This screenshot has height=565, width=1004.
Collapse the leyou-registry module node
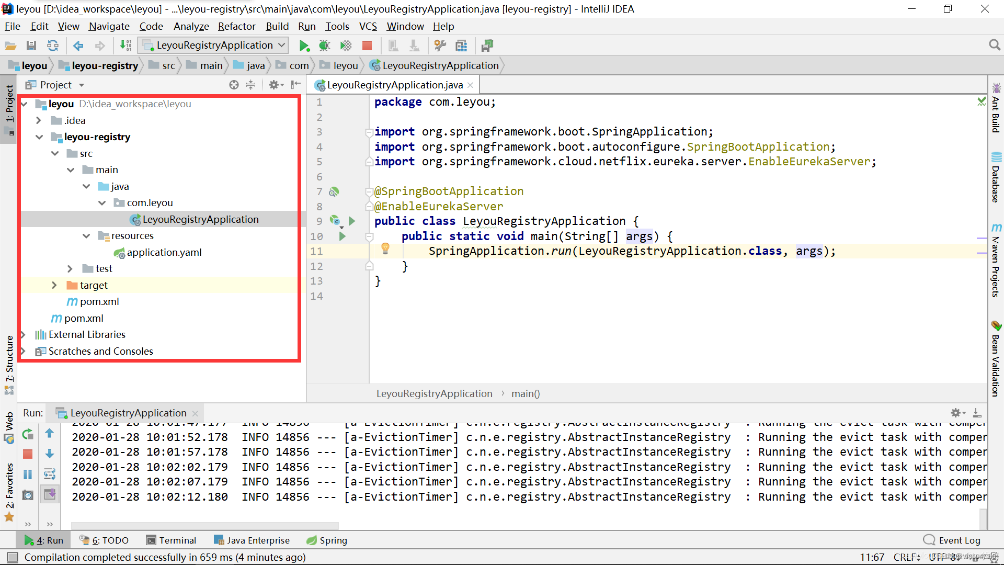point(39,137)
